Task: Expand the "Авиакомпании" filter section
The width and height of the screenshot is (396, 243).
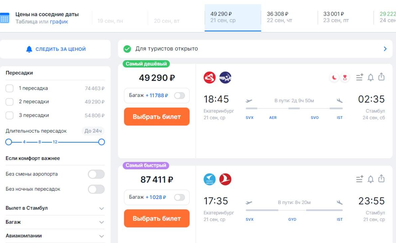Action: [102, 236]
